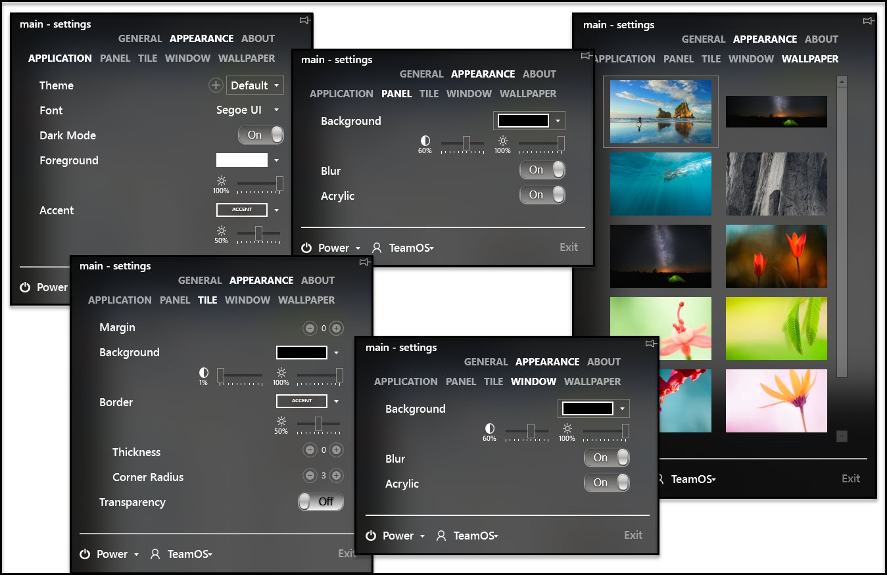
Task: Select the green fern leaf wallpaper thumbnail
Action: (777, 329)
